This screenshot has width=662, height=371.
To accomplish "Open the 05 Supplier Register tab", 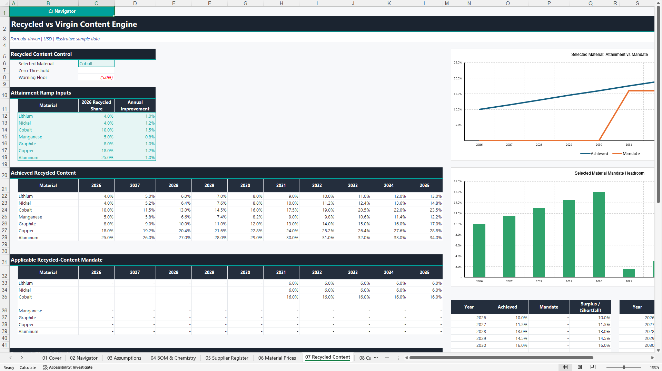I will (227, 358).
